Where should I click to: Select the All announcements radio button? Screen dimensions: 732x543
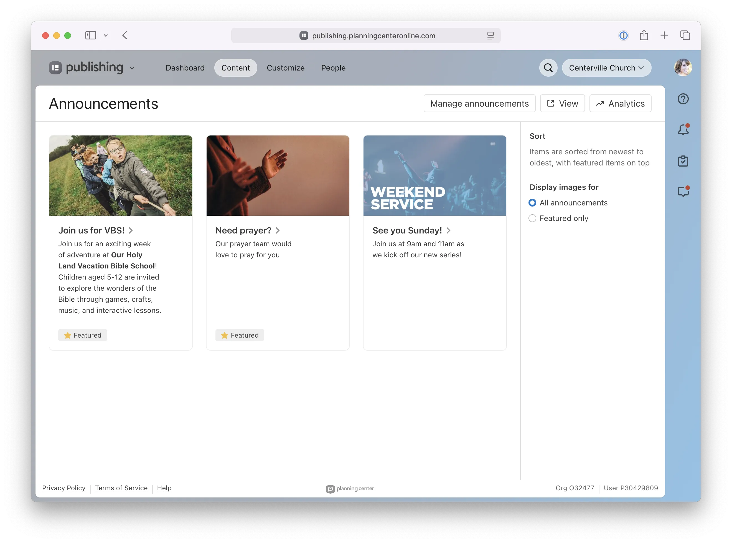point(532,203)
